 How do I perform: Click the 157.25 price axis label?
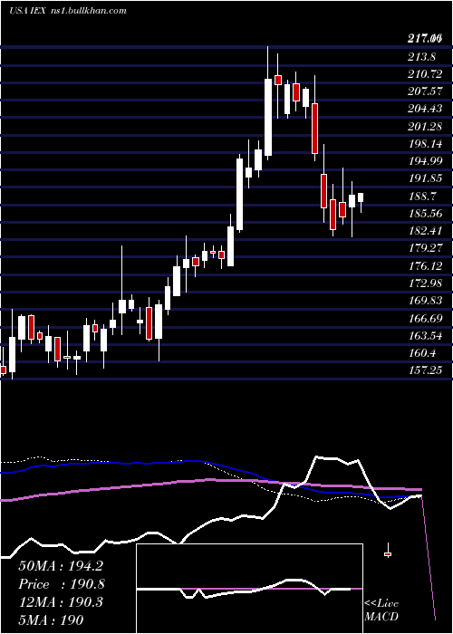[x=425, y=370]
